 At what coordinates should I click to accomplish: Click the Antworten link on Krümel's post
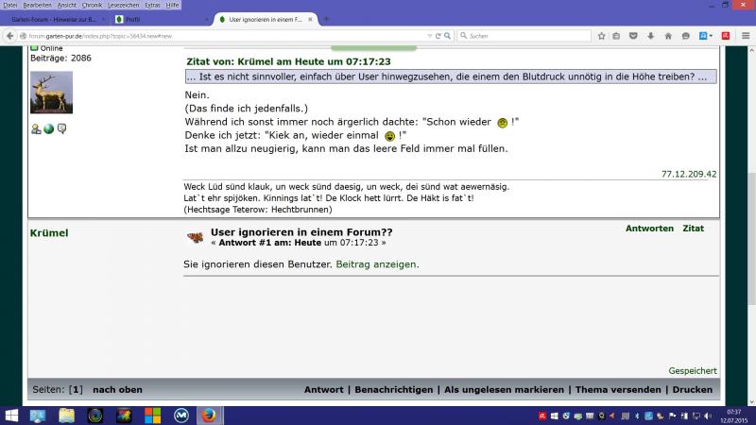point(649,229)
